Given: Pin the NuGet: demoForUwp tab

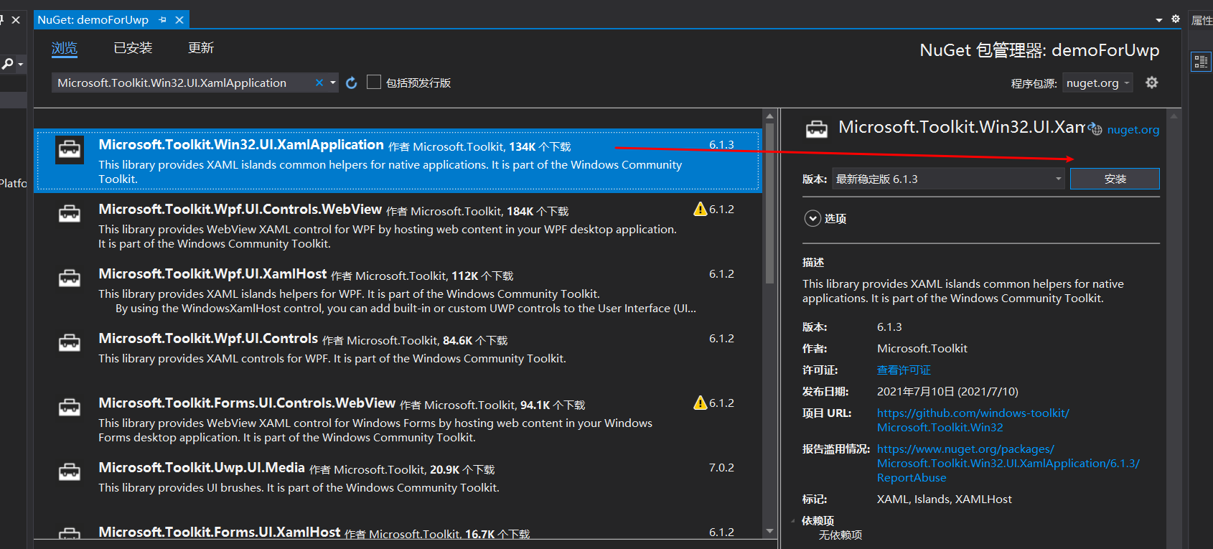Looking at the screenshot, I should [163, 20].
